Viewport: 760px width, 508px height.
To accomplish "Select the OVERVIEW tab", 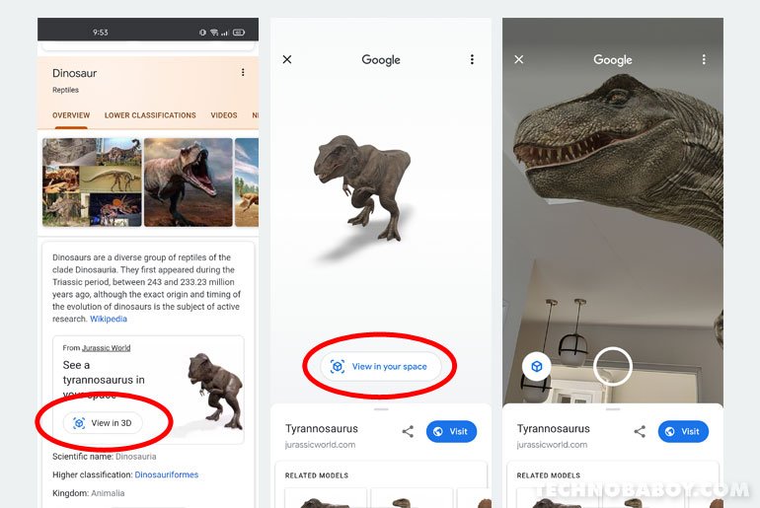I will pyautogui.click(x=71, y=115).
